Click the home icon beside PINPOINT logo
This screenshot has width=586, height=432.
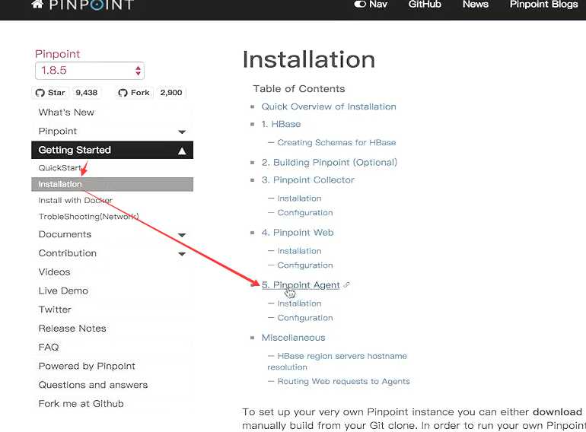coord(37,4)
